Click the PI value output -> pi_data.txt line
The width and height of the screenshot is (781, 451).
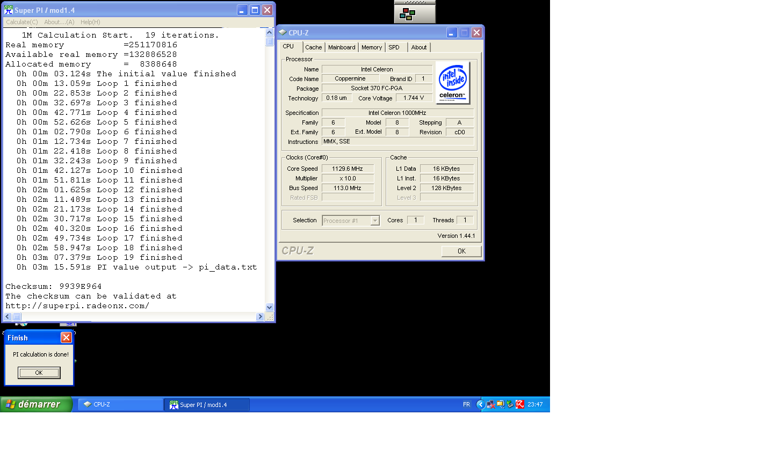coord(136,267)
